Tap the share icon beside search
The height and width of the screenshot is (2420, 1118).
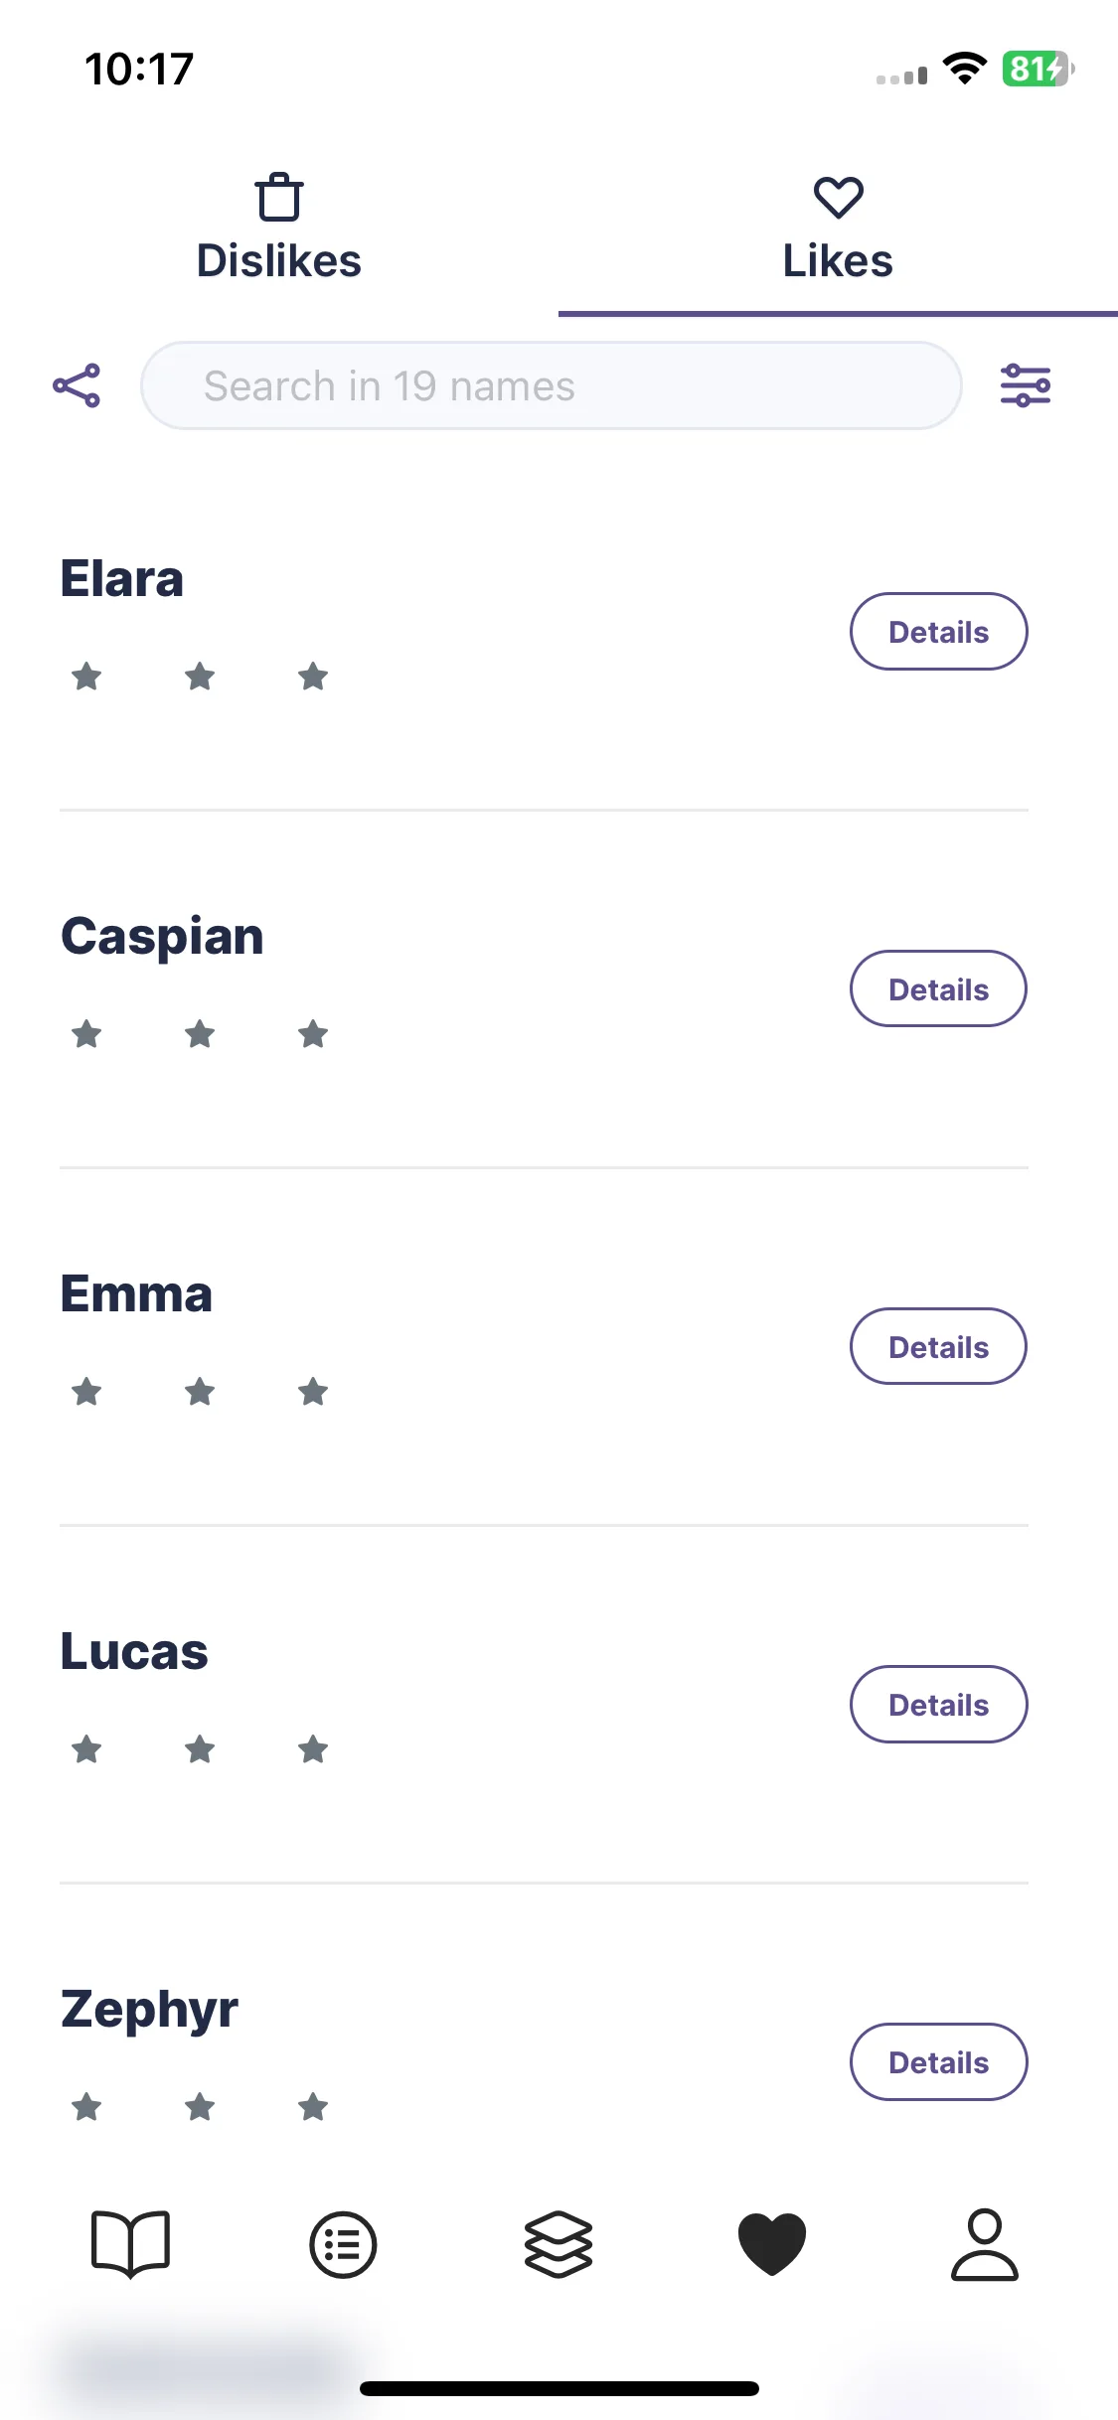click(x=77, y=385)
